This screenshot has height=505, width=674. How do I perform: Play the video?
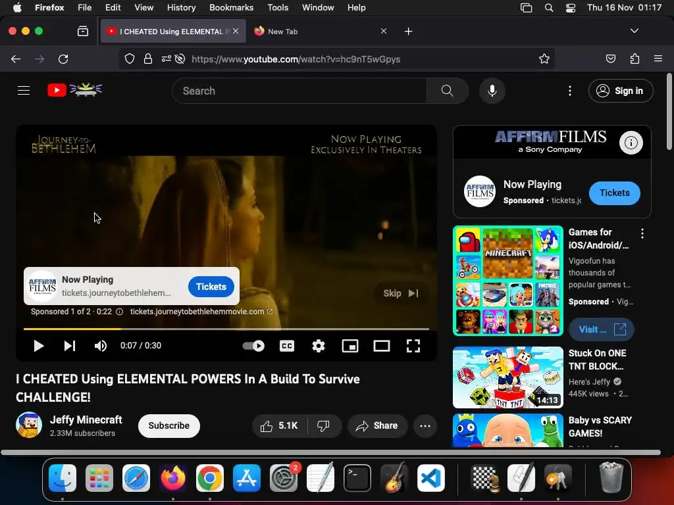point(39,346)
